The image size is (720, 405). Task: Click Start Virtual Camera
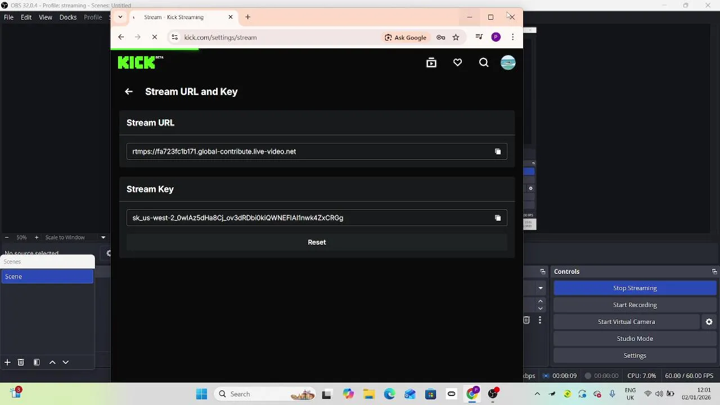pos(627,322)
